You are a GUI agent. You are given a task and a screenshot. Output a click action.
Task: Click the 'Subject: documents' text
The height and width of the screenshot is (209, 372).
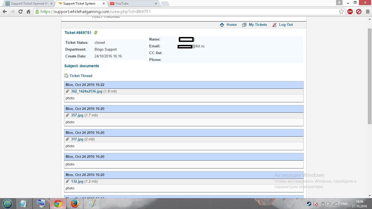(82, 66)
